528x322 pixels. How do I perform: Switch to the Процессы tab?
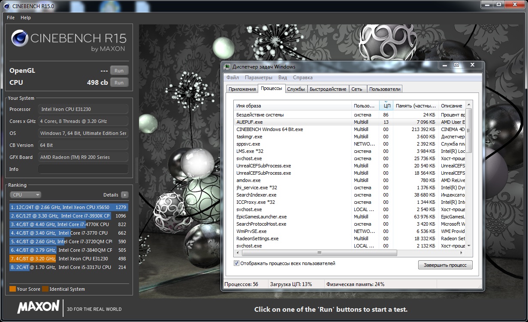pos(272,88)
